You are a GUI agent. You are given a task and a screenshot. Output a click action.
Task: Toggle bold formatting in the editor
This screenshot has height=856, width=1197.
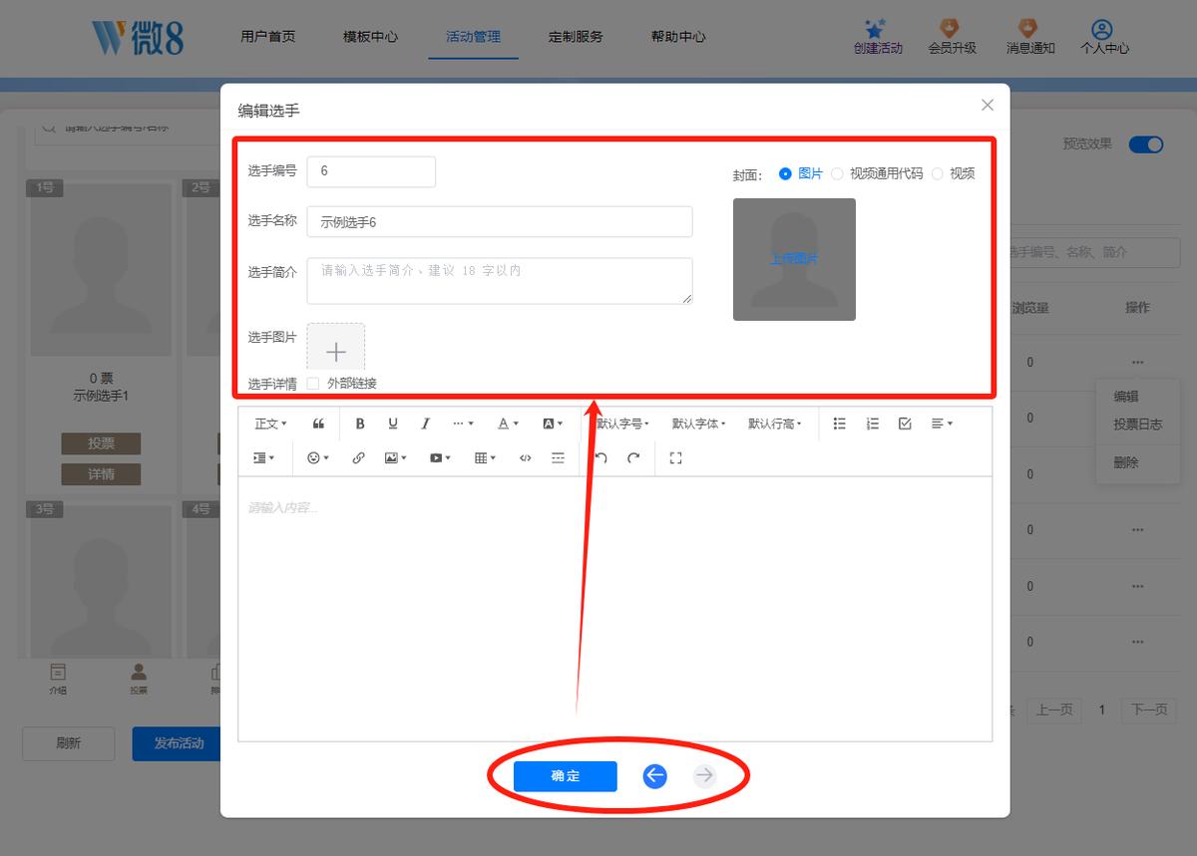360,424
